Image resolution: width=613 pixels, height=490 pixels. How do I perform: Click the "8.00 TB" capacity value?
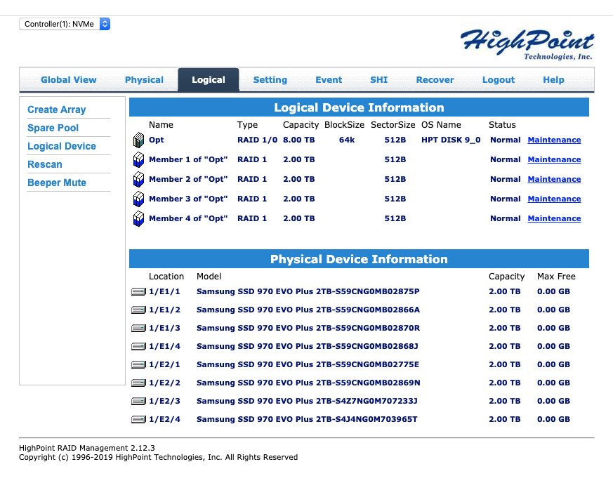click(x=298, y=140)
